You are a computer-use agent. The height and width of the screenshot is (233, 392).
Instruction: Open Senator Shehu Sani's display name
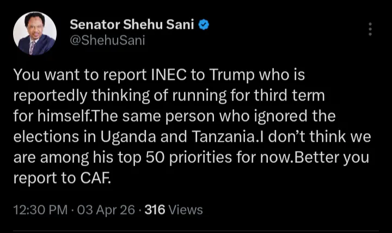[x=133, y=25]
